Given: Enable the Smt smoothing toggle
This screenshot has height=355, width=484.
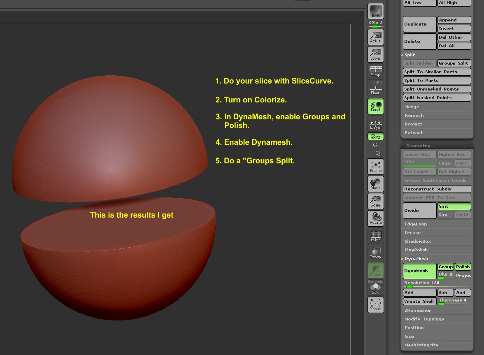Looking at the screenshot, I should click(x=454, y=206).
